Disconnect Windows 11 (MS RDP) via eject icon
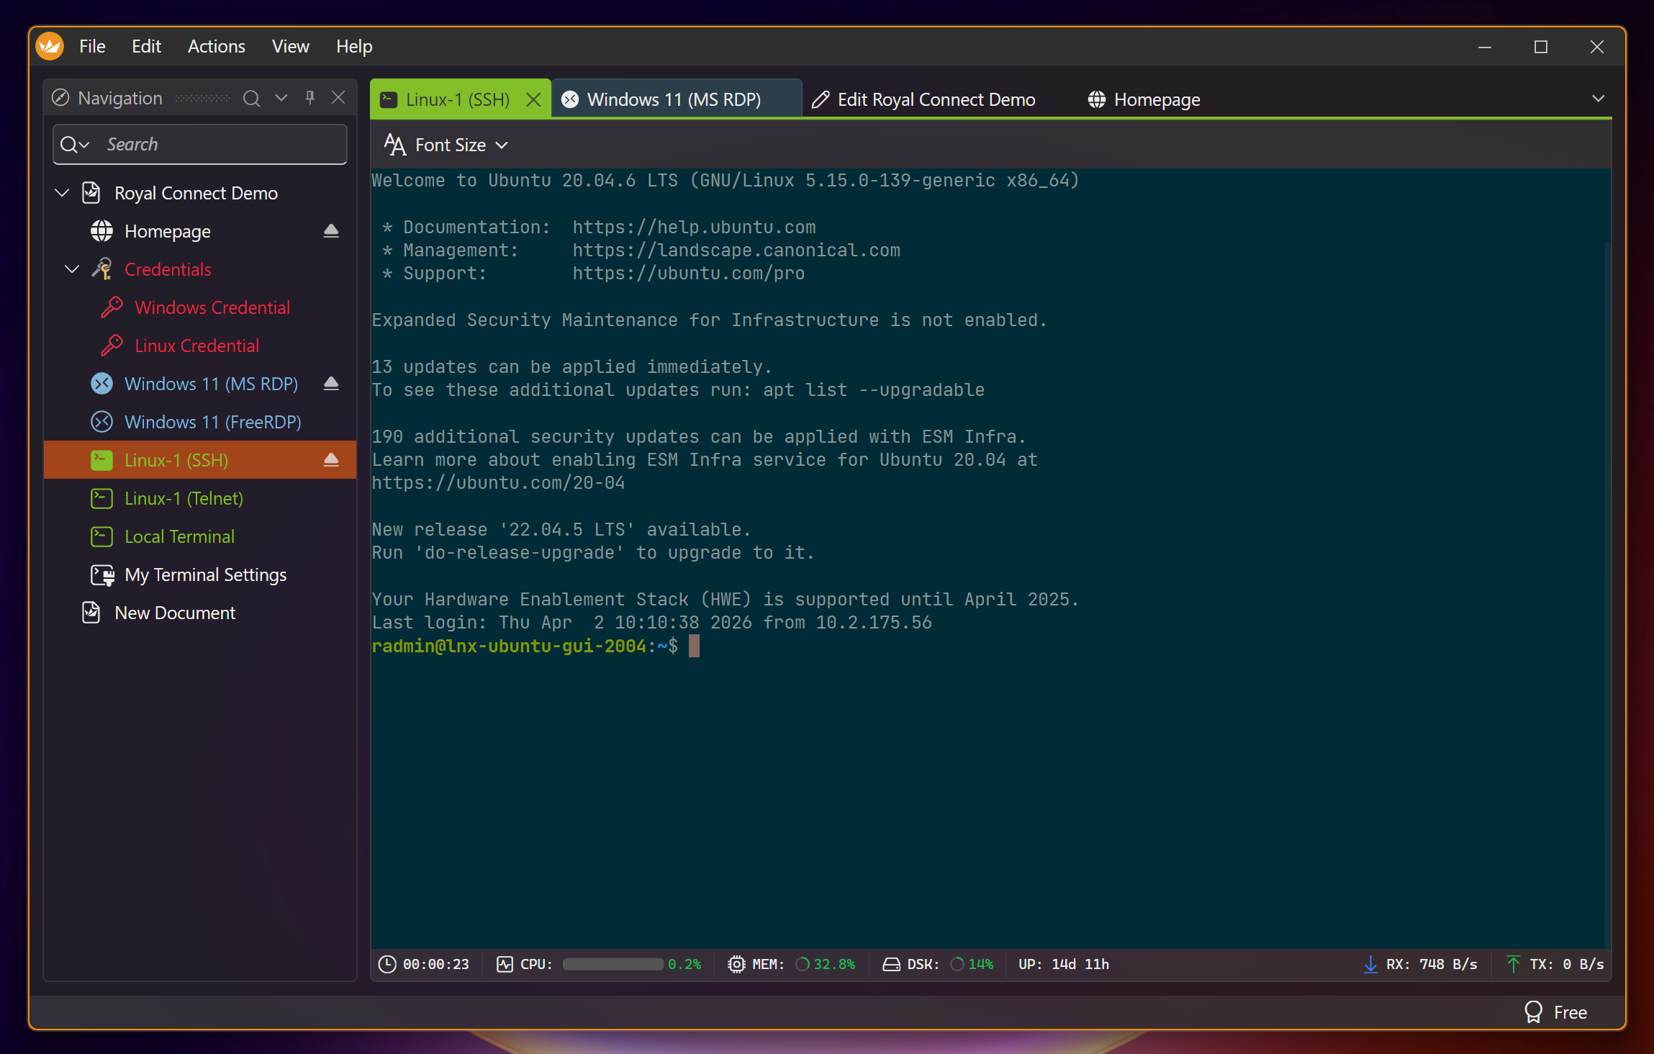The image size is (1654, 1054). [331, 384]
